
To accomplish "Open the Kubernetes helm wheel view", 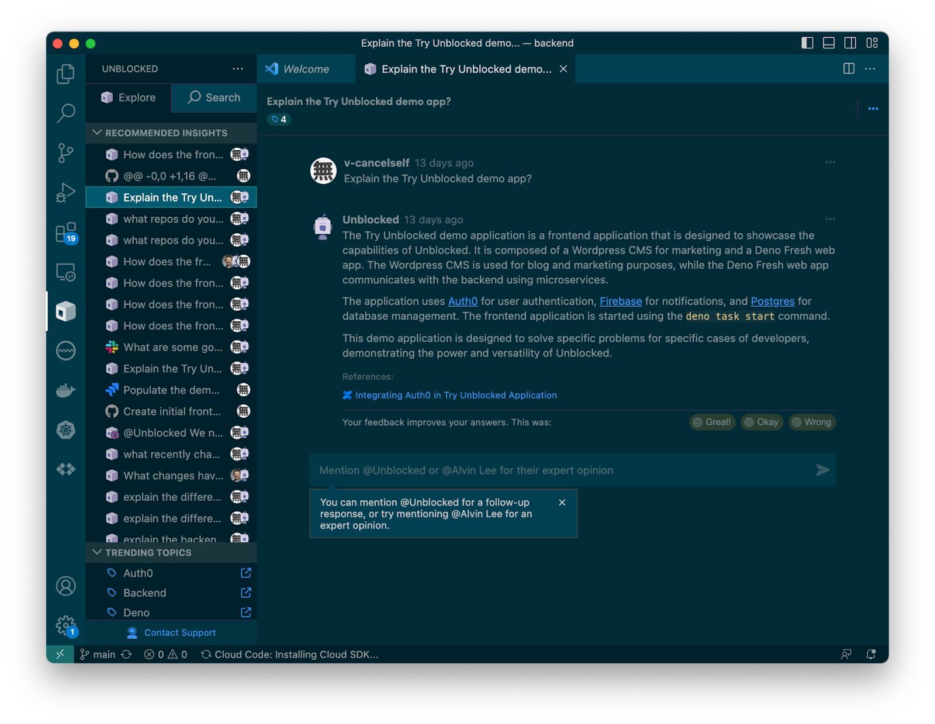I will coord(65,430).
